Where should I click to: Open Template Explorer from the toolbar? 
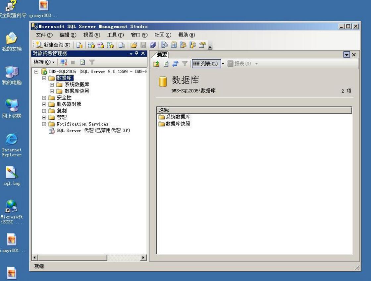pyautogui.click(x=192, y=45)
